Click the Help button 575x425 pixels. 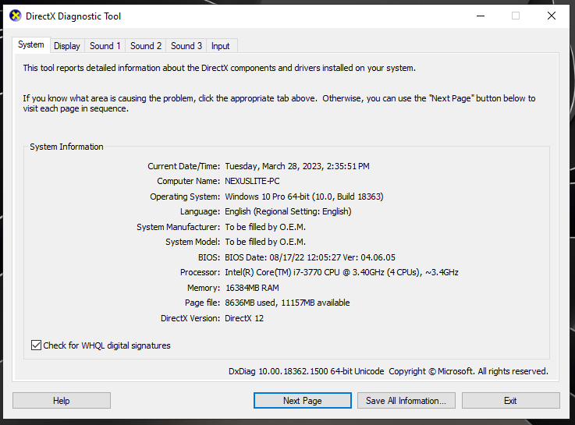61,401
